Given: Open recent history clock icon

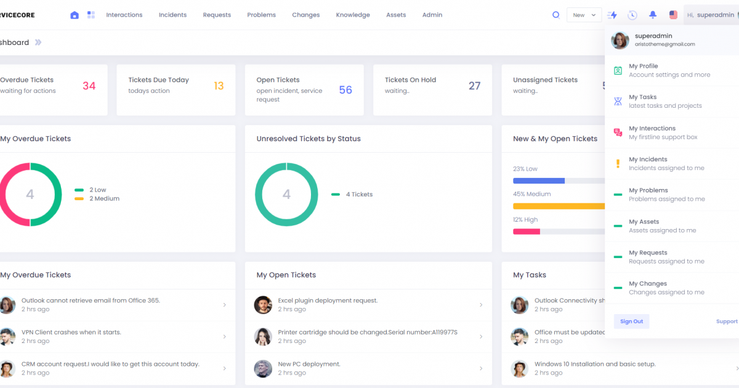Looking at the screenshot, I should (632, 15).
